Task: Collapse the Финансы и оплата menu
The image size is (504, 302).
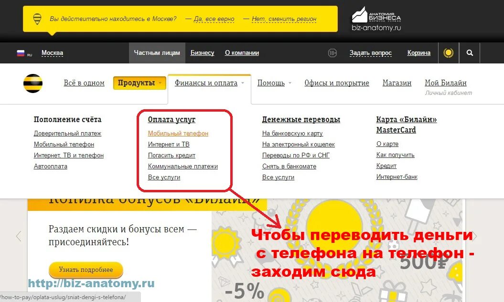Action: tap(209, 83)
